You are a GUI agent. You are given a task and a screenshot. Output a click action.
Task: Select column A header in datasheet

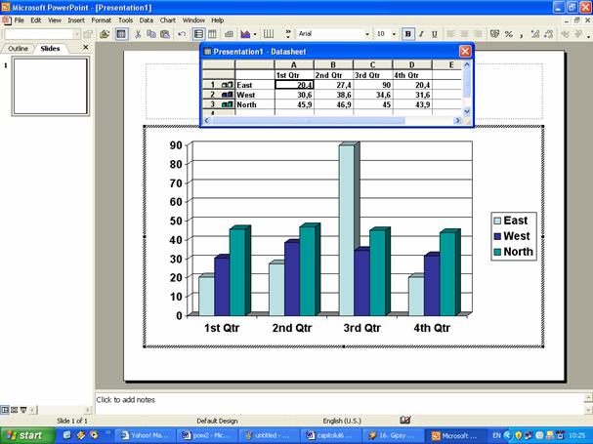coord(293,64)
